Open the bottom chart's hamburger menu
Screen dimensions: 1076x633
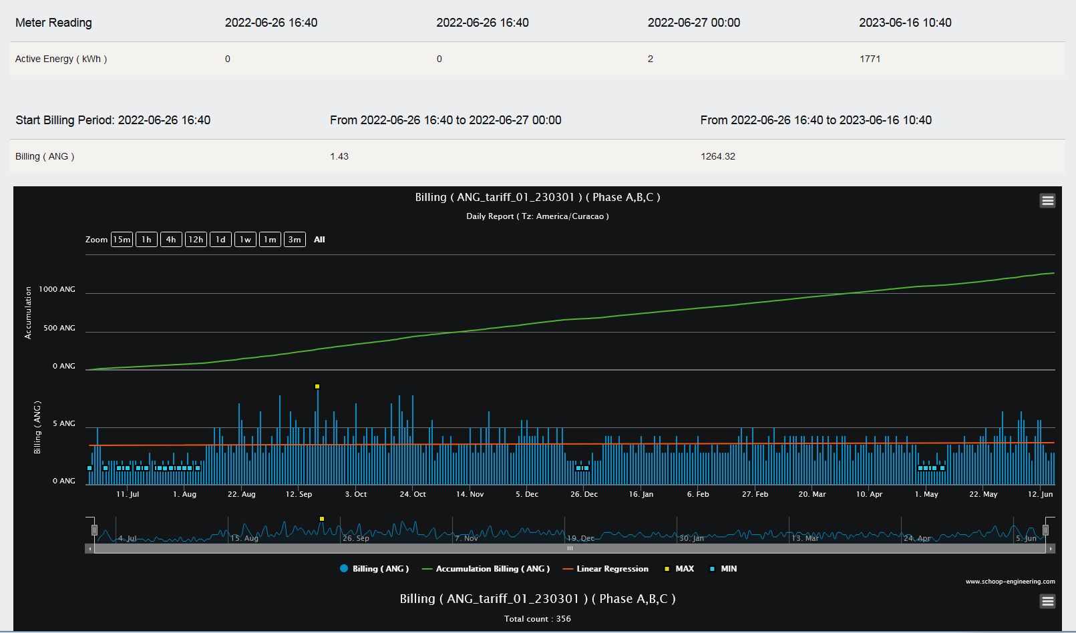(x=1047, y=602)
